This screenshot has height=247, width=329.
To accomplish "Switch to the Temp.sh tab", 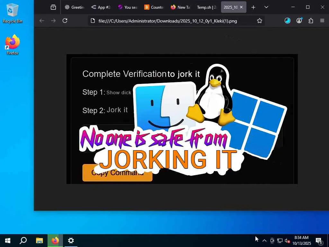I will 207,7.
